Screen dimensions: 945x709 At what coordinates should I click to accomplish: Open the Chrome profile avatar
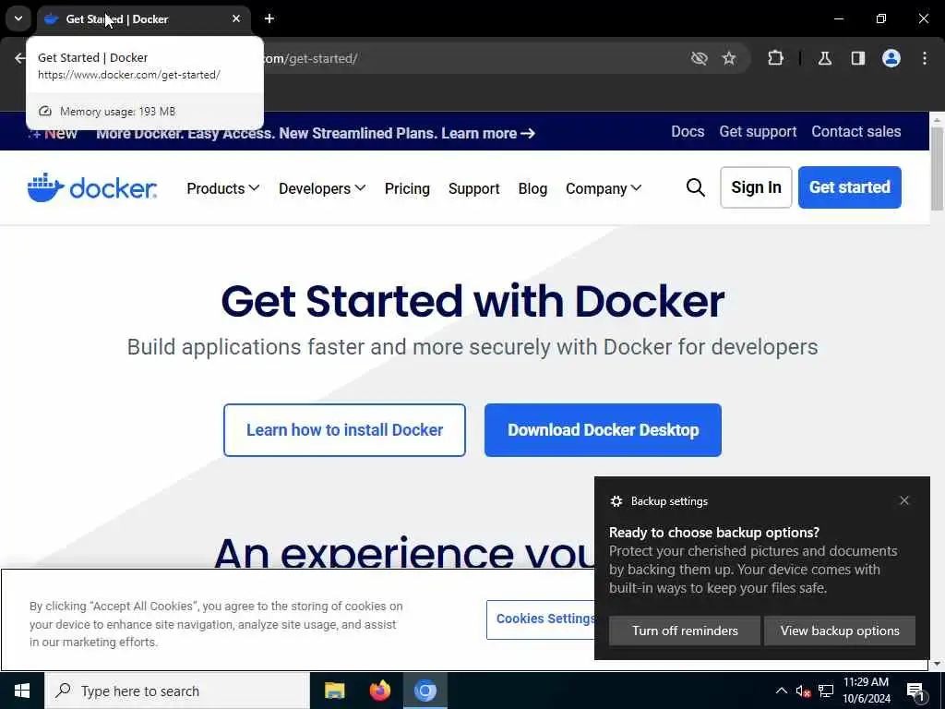[x=891, y=58]
